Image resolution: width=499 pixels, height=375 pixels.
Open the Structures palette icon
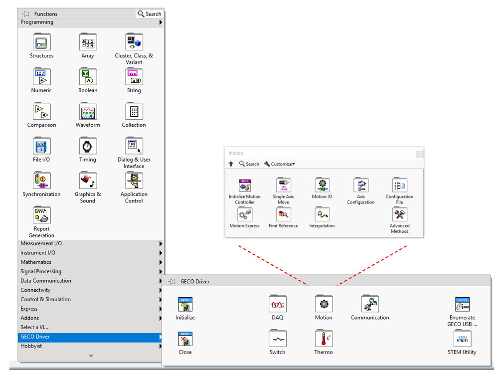(41, 43)
